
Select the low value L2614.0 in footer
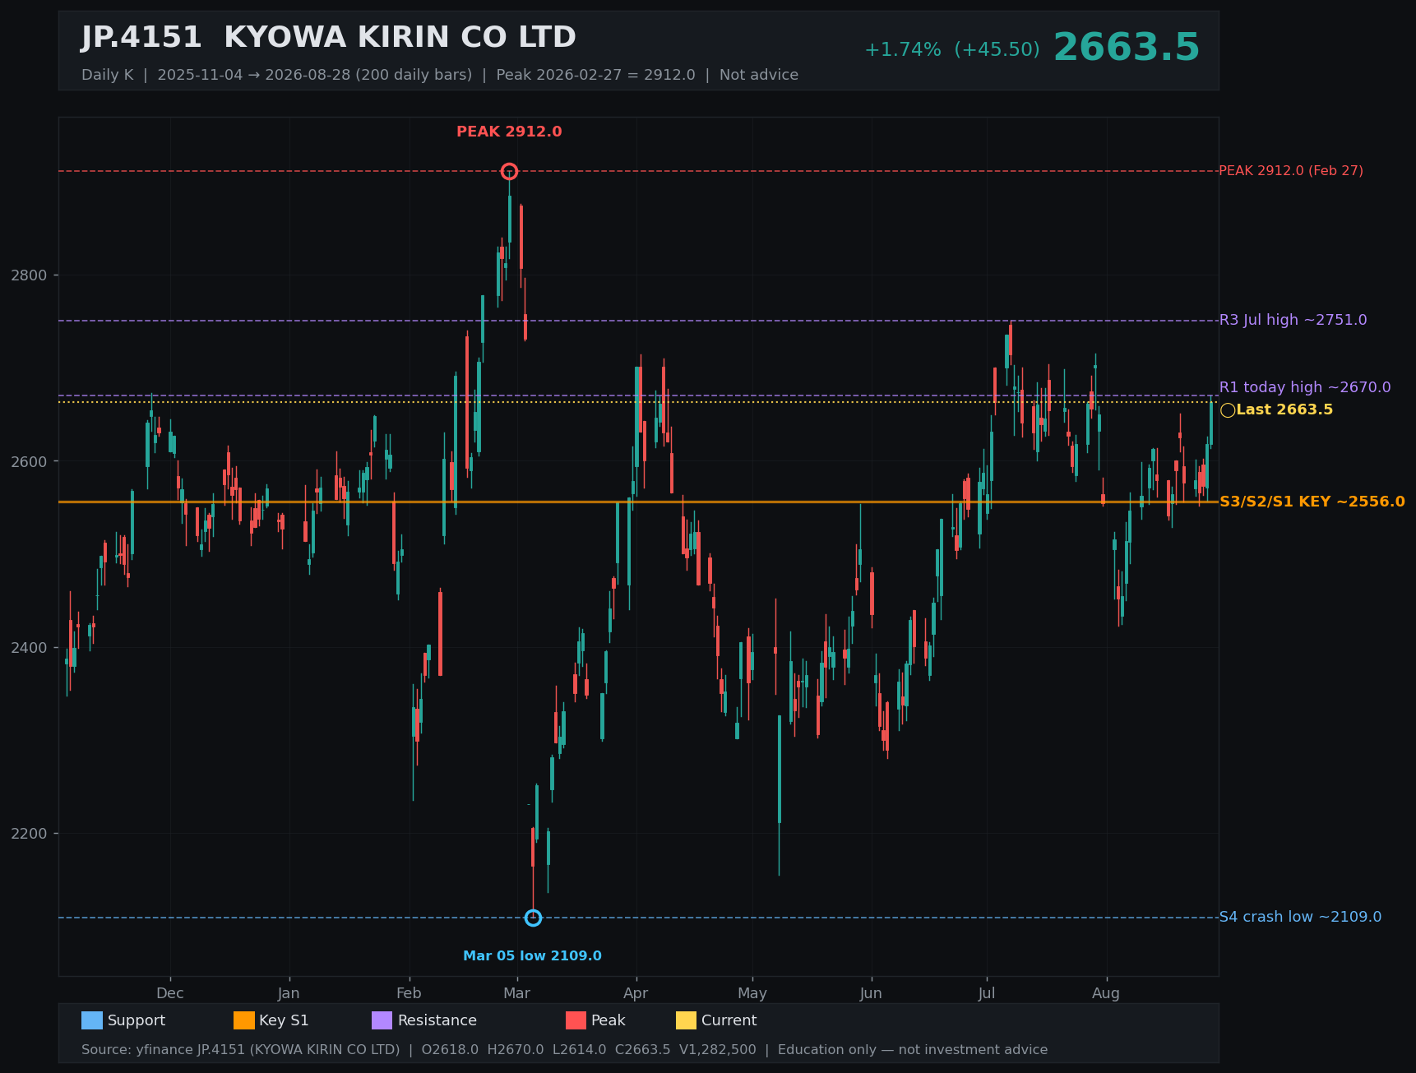coord(580,1050)
